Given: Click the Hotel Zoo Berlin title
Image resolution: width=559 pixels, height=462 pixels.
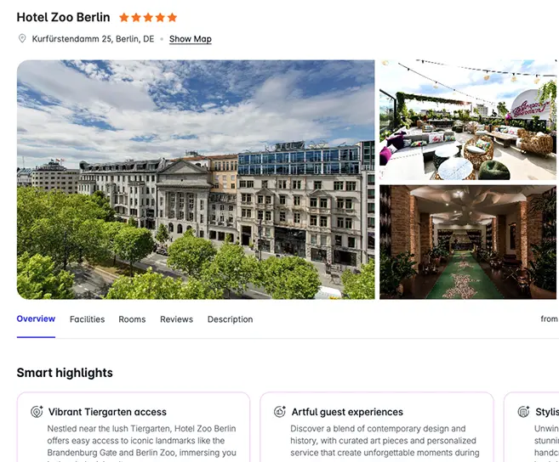Looking at the screenshot, I should tap(64, 18).
